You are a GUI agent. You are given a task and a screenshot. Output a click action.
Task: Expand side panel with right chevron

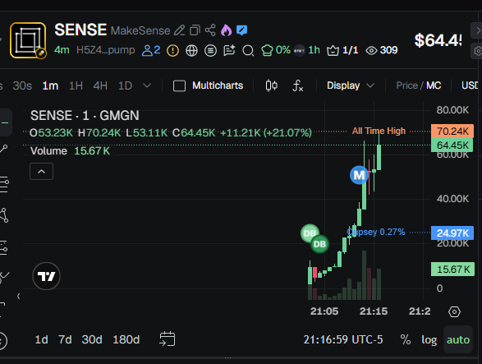[x=477, y=30]
